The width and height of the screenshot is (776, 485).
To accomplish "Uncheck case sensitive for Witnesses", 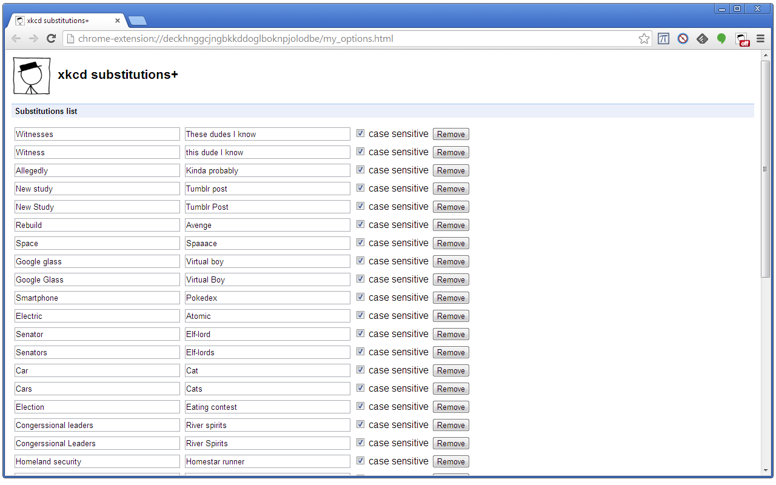I will click(x=360, y=133).
